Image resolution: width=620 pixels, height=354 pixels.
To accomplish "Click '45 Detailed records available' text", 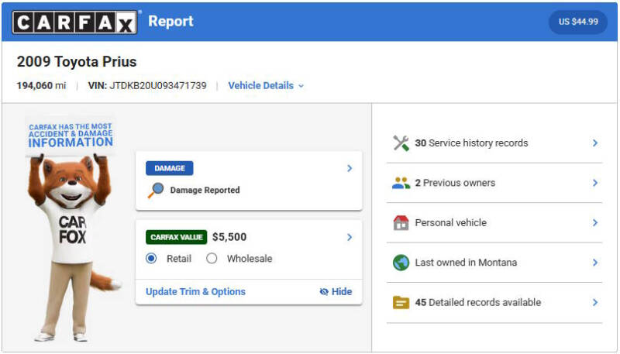I will 477,303.
